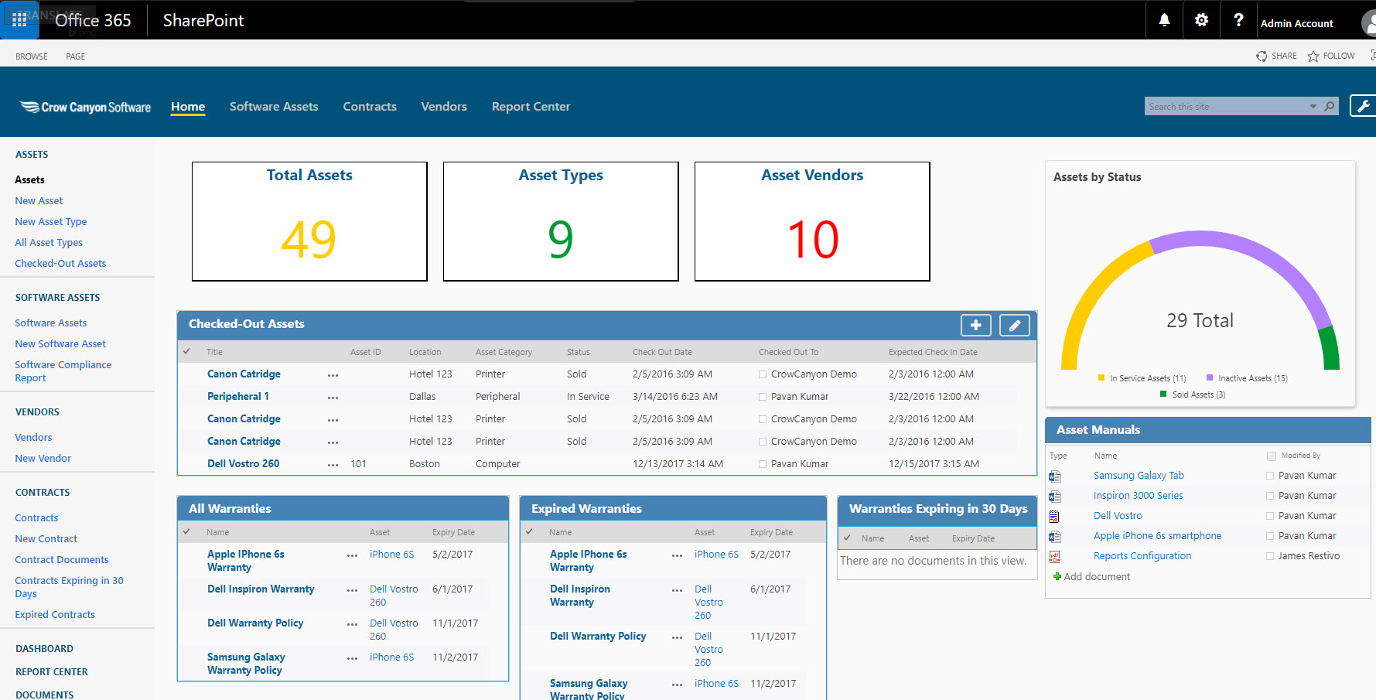1376x700 pixels.
Task: Switch to the Home navigation tab
Action: (188, 107)
